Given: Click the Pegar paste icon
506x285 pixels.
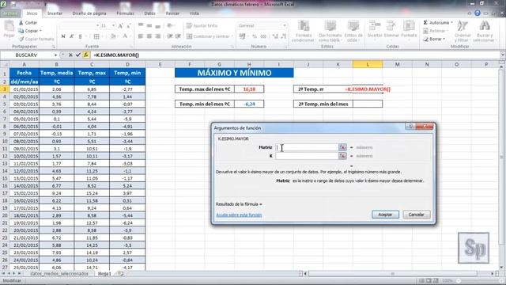Looking at the screenshot, I should pyautogui.click(x=9, y=26).
